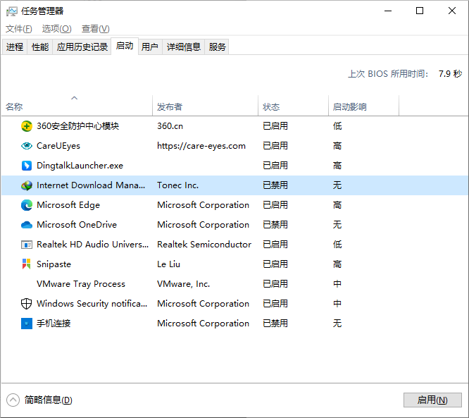Select the DingtalkLauncher.exe row name
The width and height of the screenshot is (469, 418).
(80, 166)
